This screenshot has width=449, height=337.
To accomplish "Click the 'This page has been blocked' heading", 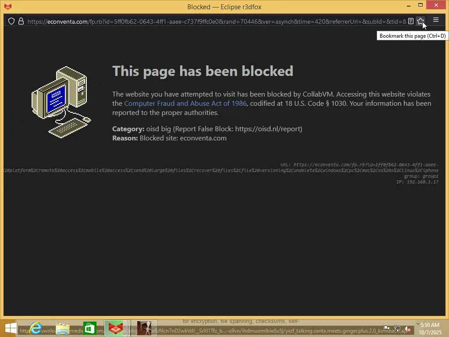I will tap(203, 71).
